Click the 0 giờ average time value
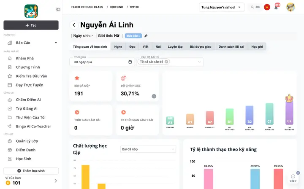The image size is (304, 189). pos(128,128)
